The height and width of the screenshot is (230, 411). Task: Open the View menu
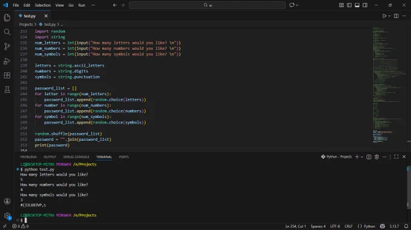59,5
